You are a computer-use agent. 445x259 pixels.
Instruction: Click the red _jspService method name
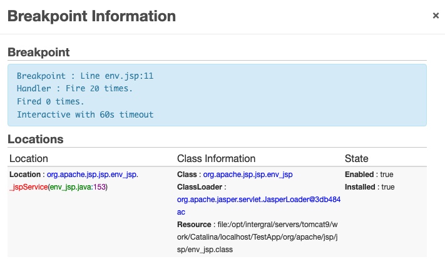[28, 187]
